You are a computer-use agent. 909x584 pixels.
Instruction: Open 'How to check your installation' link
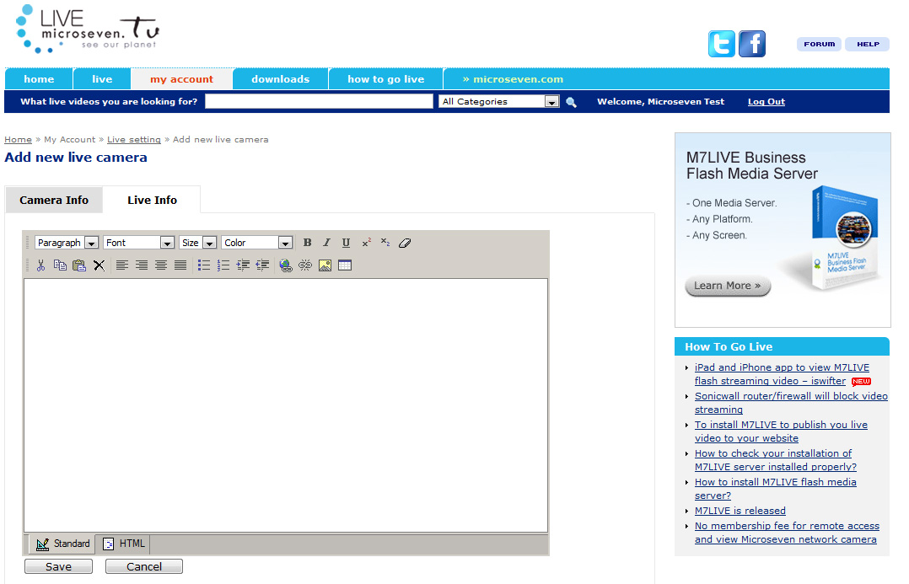tap(776, 460)
